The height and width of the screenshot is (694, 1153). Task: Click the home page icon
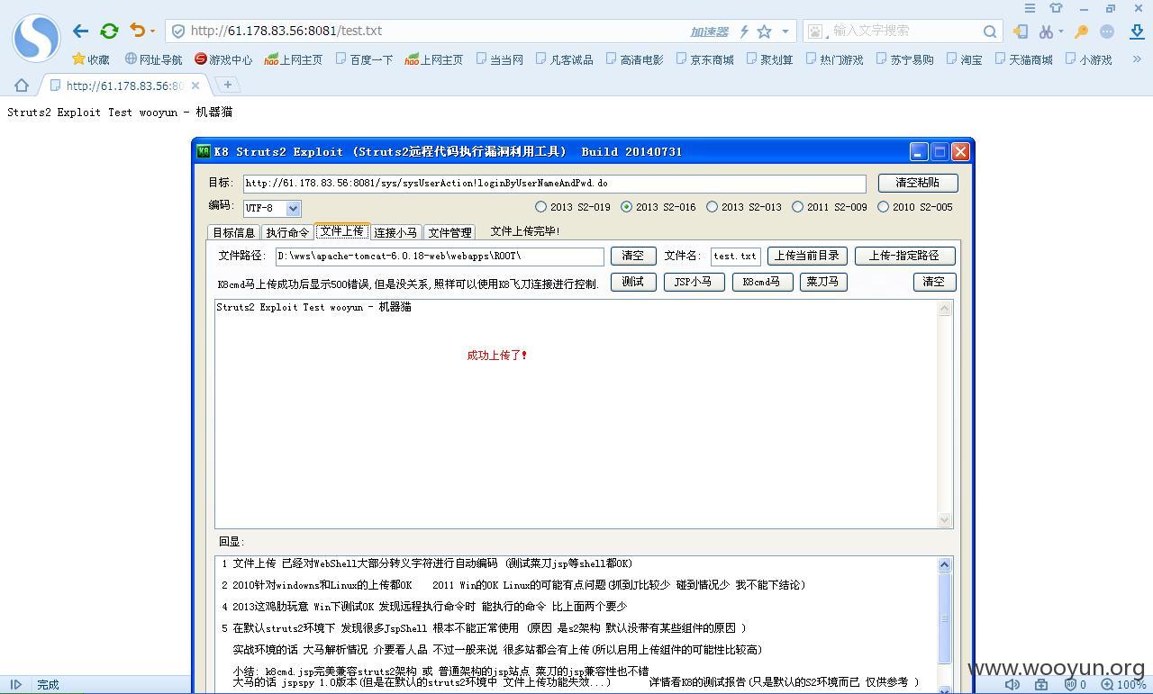22,86
